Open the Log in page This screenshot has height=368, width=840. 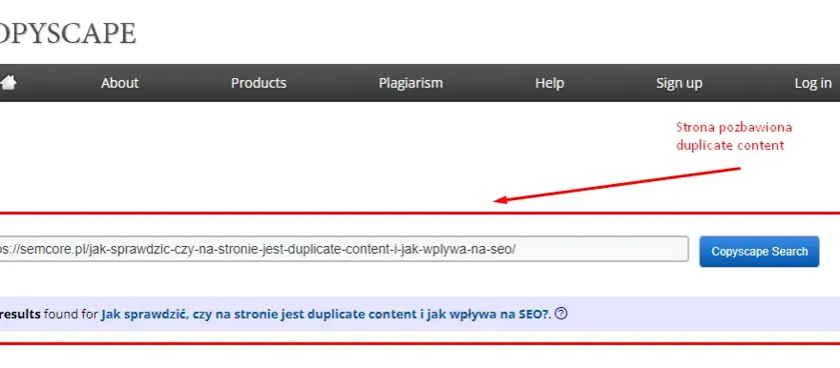click(x=813, y=83)
